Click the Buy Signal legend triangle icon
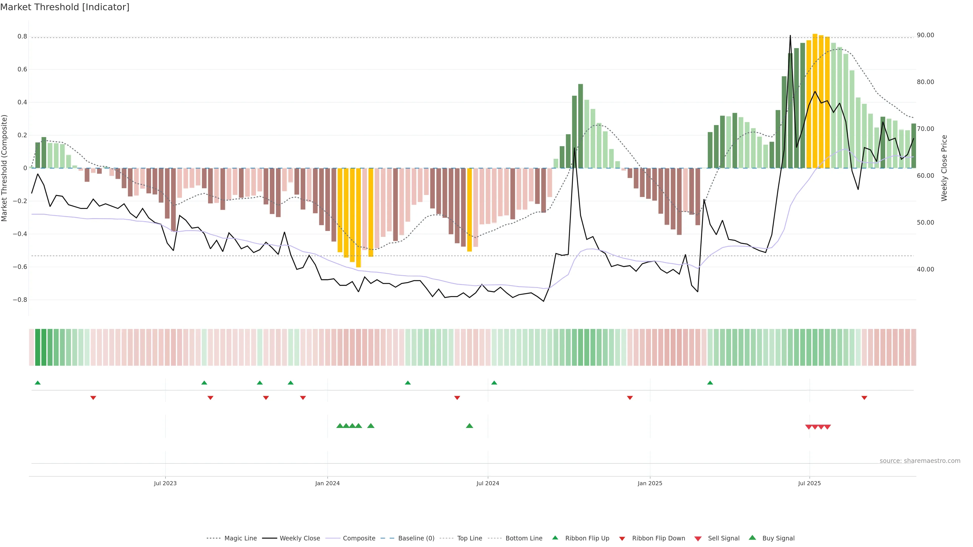This screenshot has height=547, width=973. tap(752, 538)
